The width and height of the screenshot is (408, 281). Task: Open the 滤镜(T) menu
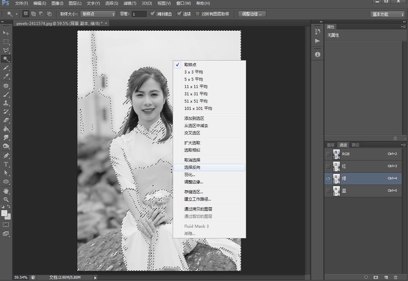[x=130, y=3]
